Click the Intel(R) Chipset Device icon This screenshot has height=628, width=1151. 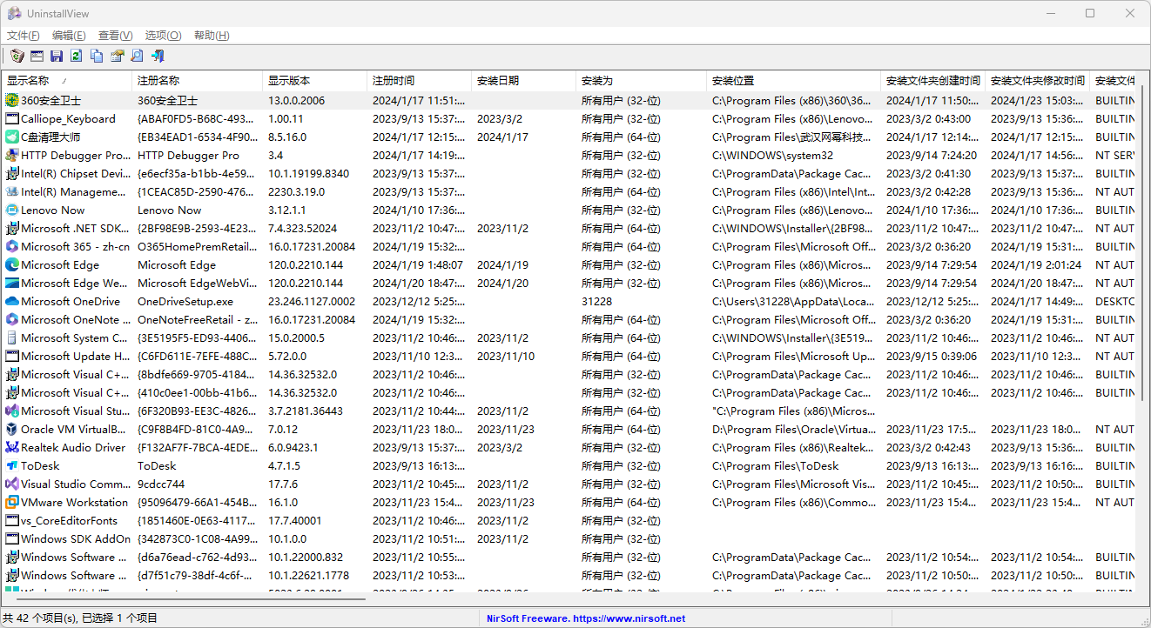click(x=12, y=174)
